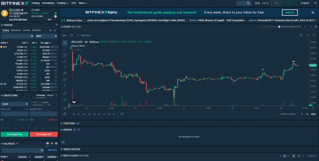
Task: Open the top search magnifier
Action: coord(248,3)
